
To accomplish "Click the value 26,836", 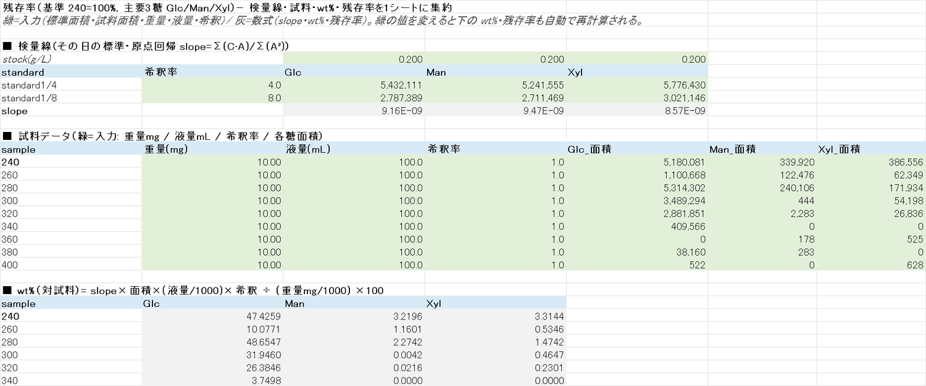I will (x=871, y=213).
